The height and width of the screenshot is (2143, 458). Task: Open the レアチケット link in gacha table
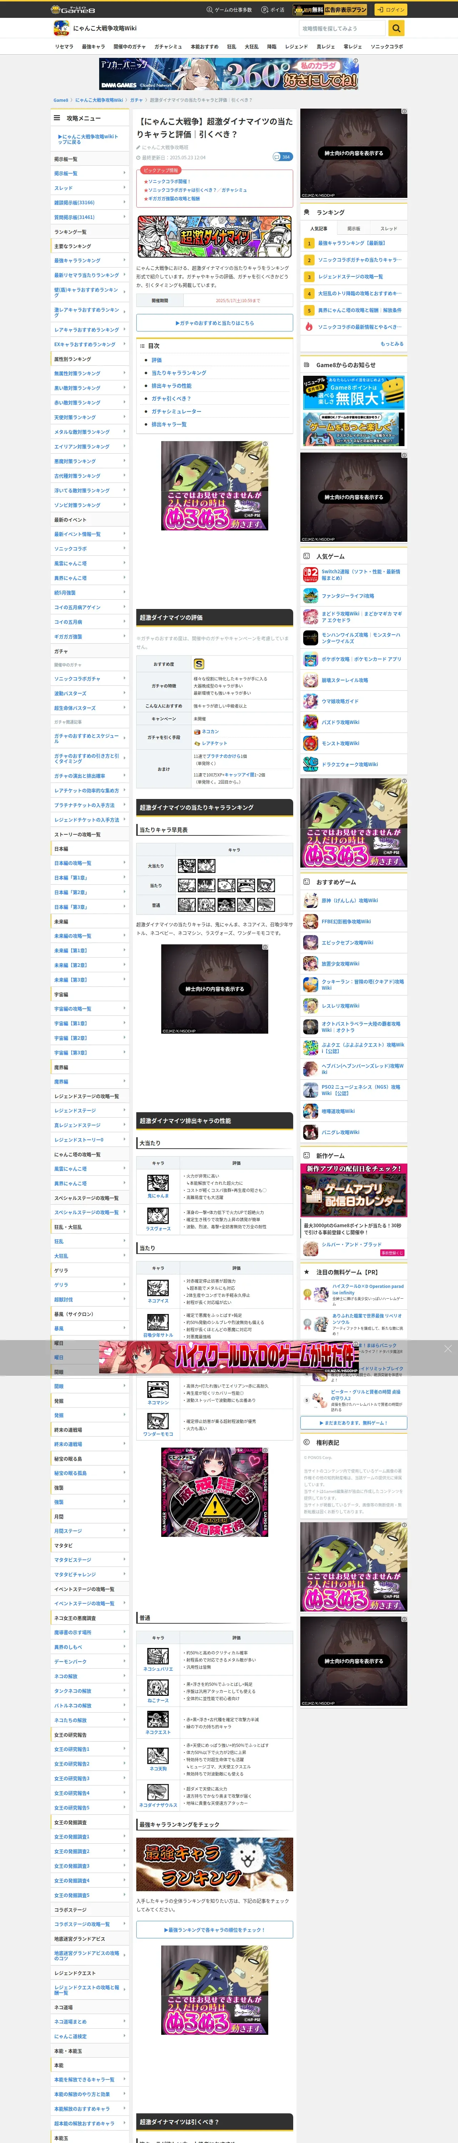pos(214,743)
